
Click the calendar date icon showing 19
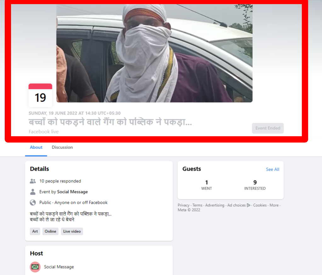coord(40,95)
